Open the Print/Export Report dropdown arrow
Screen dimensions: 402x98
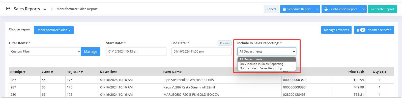point(363,9)
